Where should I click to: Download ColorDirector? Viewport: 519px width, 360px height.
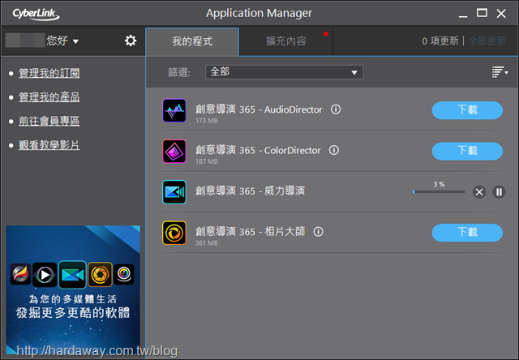tap(467, 151)
